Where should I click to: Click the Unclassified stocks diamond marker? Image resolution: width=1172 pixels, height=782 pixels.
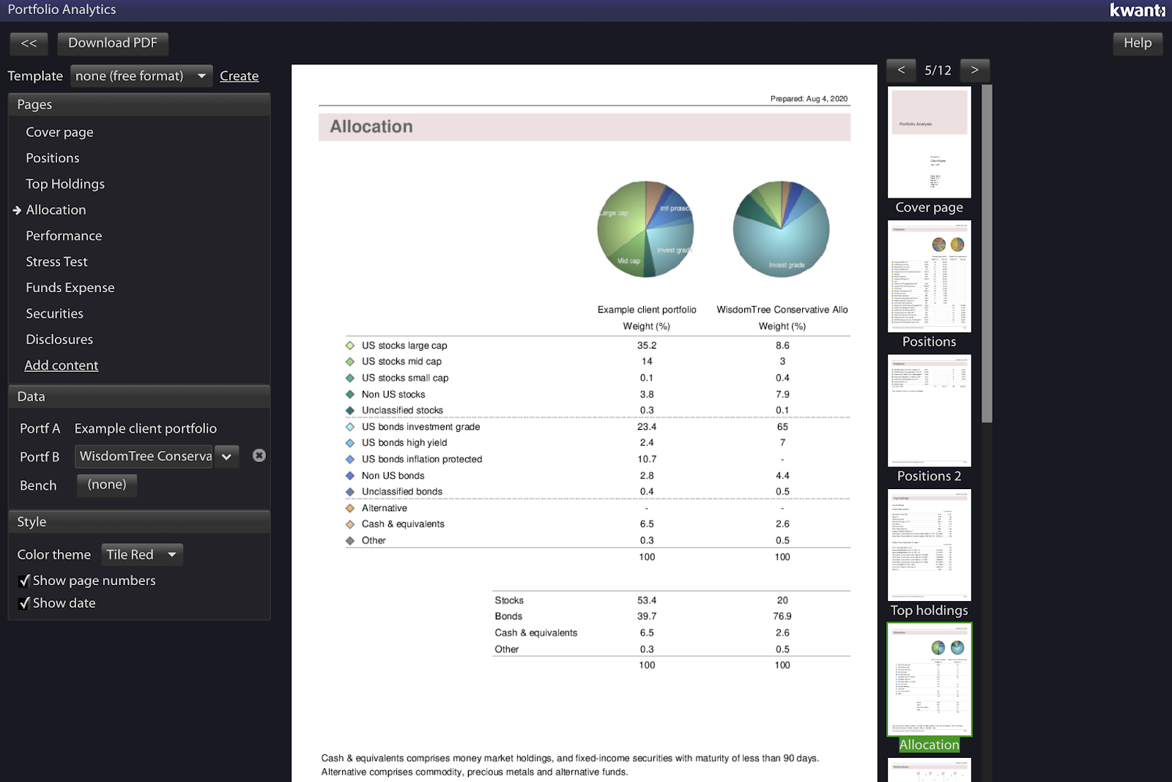click(x=350, y=411)
